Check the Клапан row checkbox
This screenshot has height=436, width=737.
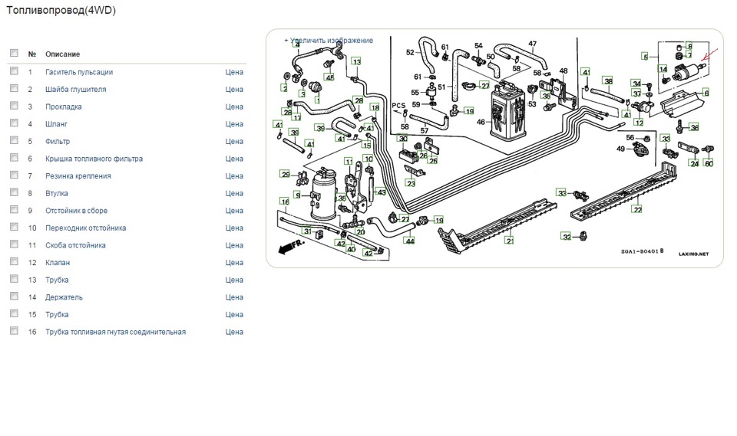pyautogui.click(x=14, y=261)
